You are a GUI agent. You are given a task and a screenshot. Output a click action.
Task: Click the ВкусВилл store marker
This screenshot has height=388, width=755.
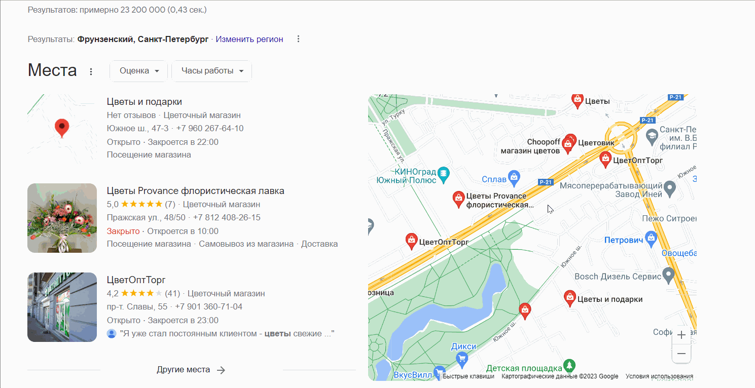tap(439, 372)
